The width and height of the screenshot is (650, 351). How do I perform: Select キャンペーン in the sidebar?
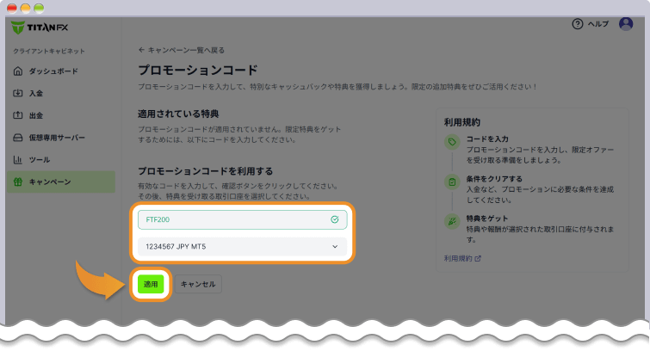(61, 182)
